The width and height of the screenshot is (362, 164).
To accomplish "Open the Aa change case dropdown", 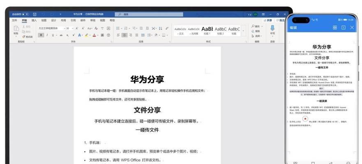I will pyautogui.click(x=90, y=28).
